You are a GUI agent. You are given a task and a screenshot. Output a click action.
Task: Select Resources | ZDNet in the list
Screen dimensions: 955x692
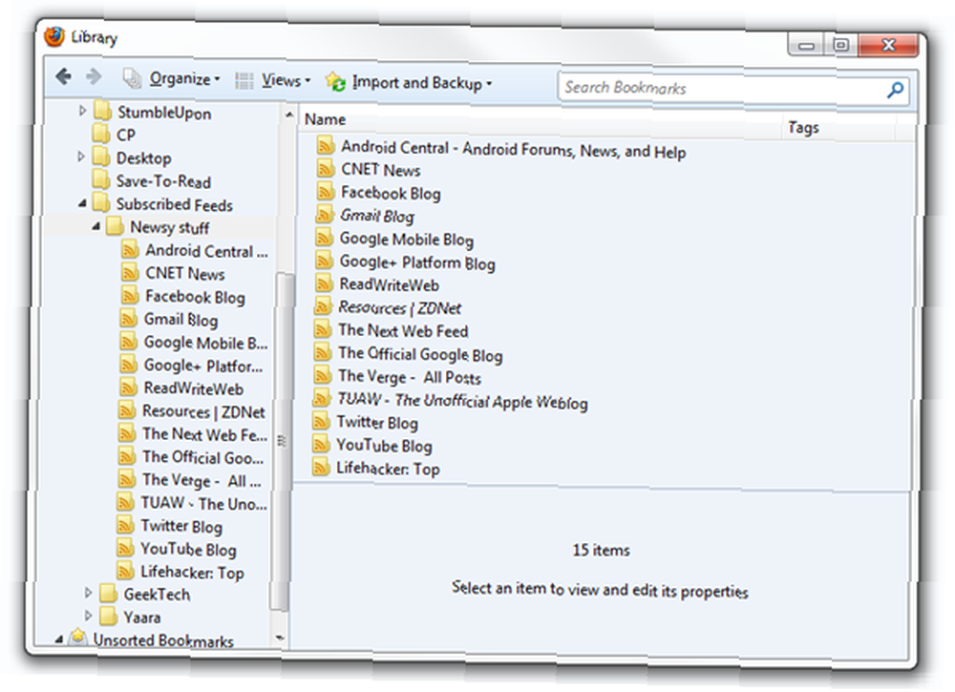pyautogui.click(x=399, y=308)
